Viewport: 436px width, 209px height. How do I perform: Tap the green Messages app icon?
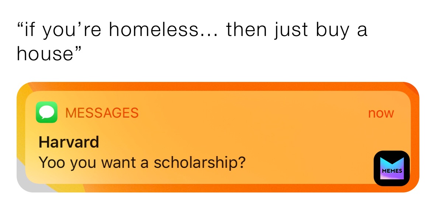(x=46, y=112)
